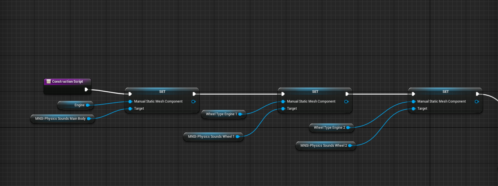This screenshot has height=186, width=498.
Task: Click the Wheel Type Engine 1 output pin
Action: [x=240, y=114]
